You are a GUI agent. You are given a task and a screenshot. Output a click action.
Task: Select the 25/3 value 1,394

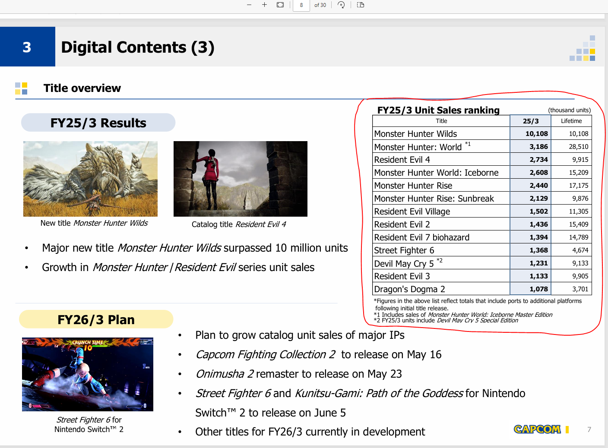pos(538,237)
